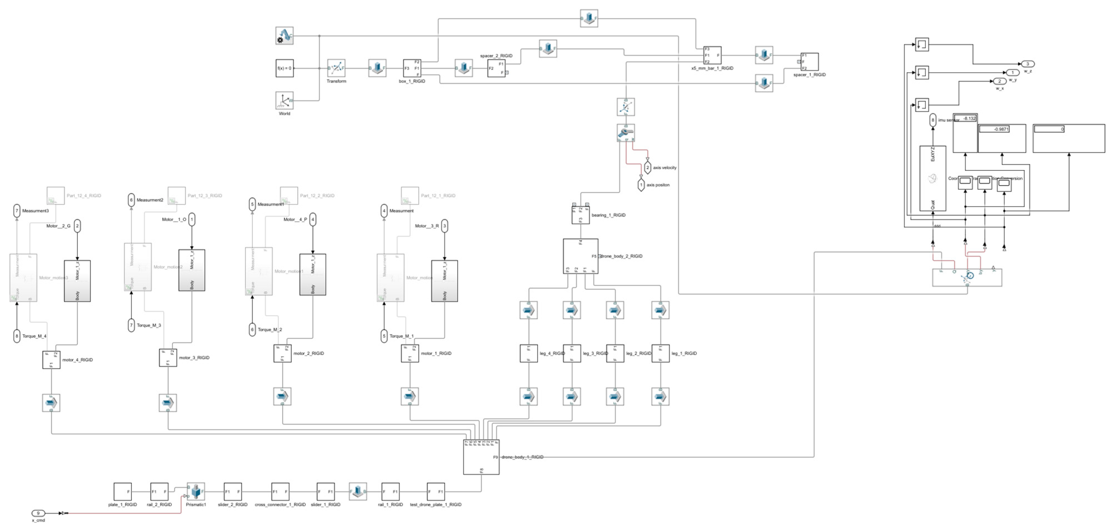Open the box_1_RIGID subsystem block
This screenshot has height=530, width=1112.
point(412,68)
